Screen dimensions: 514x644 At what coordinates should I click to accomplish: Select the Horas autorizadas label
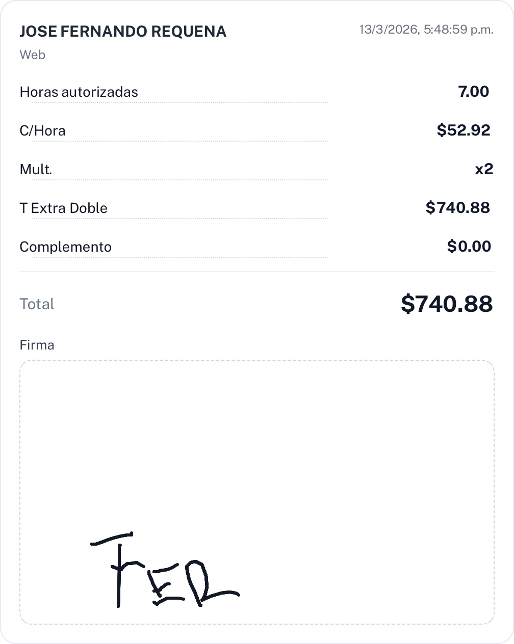[x=79, y=92]
